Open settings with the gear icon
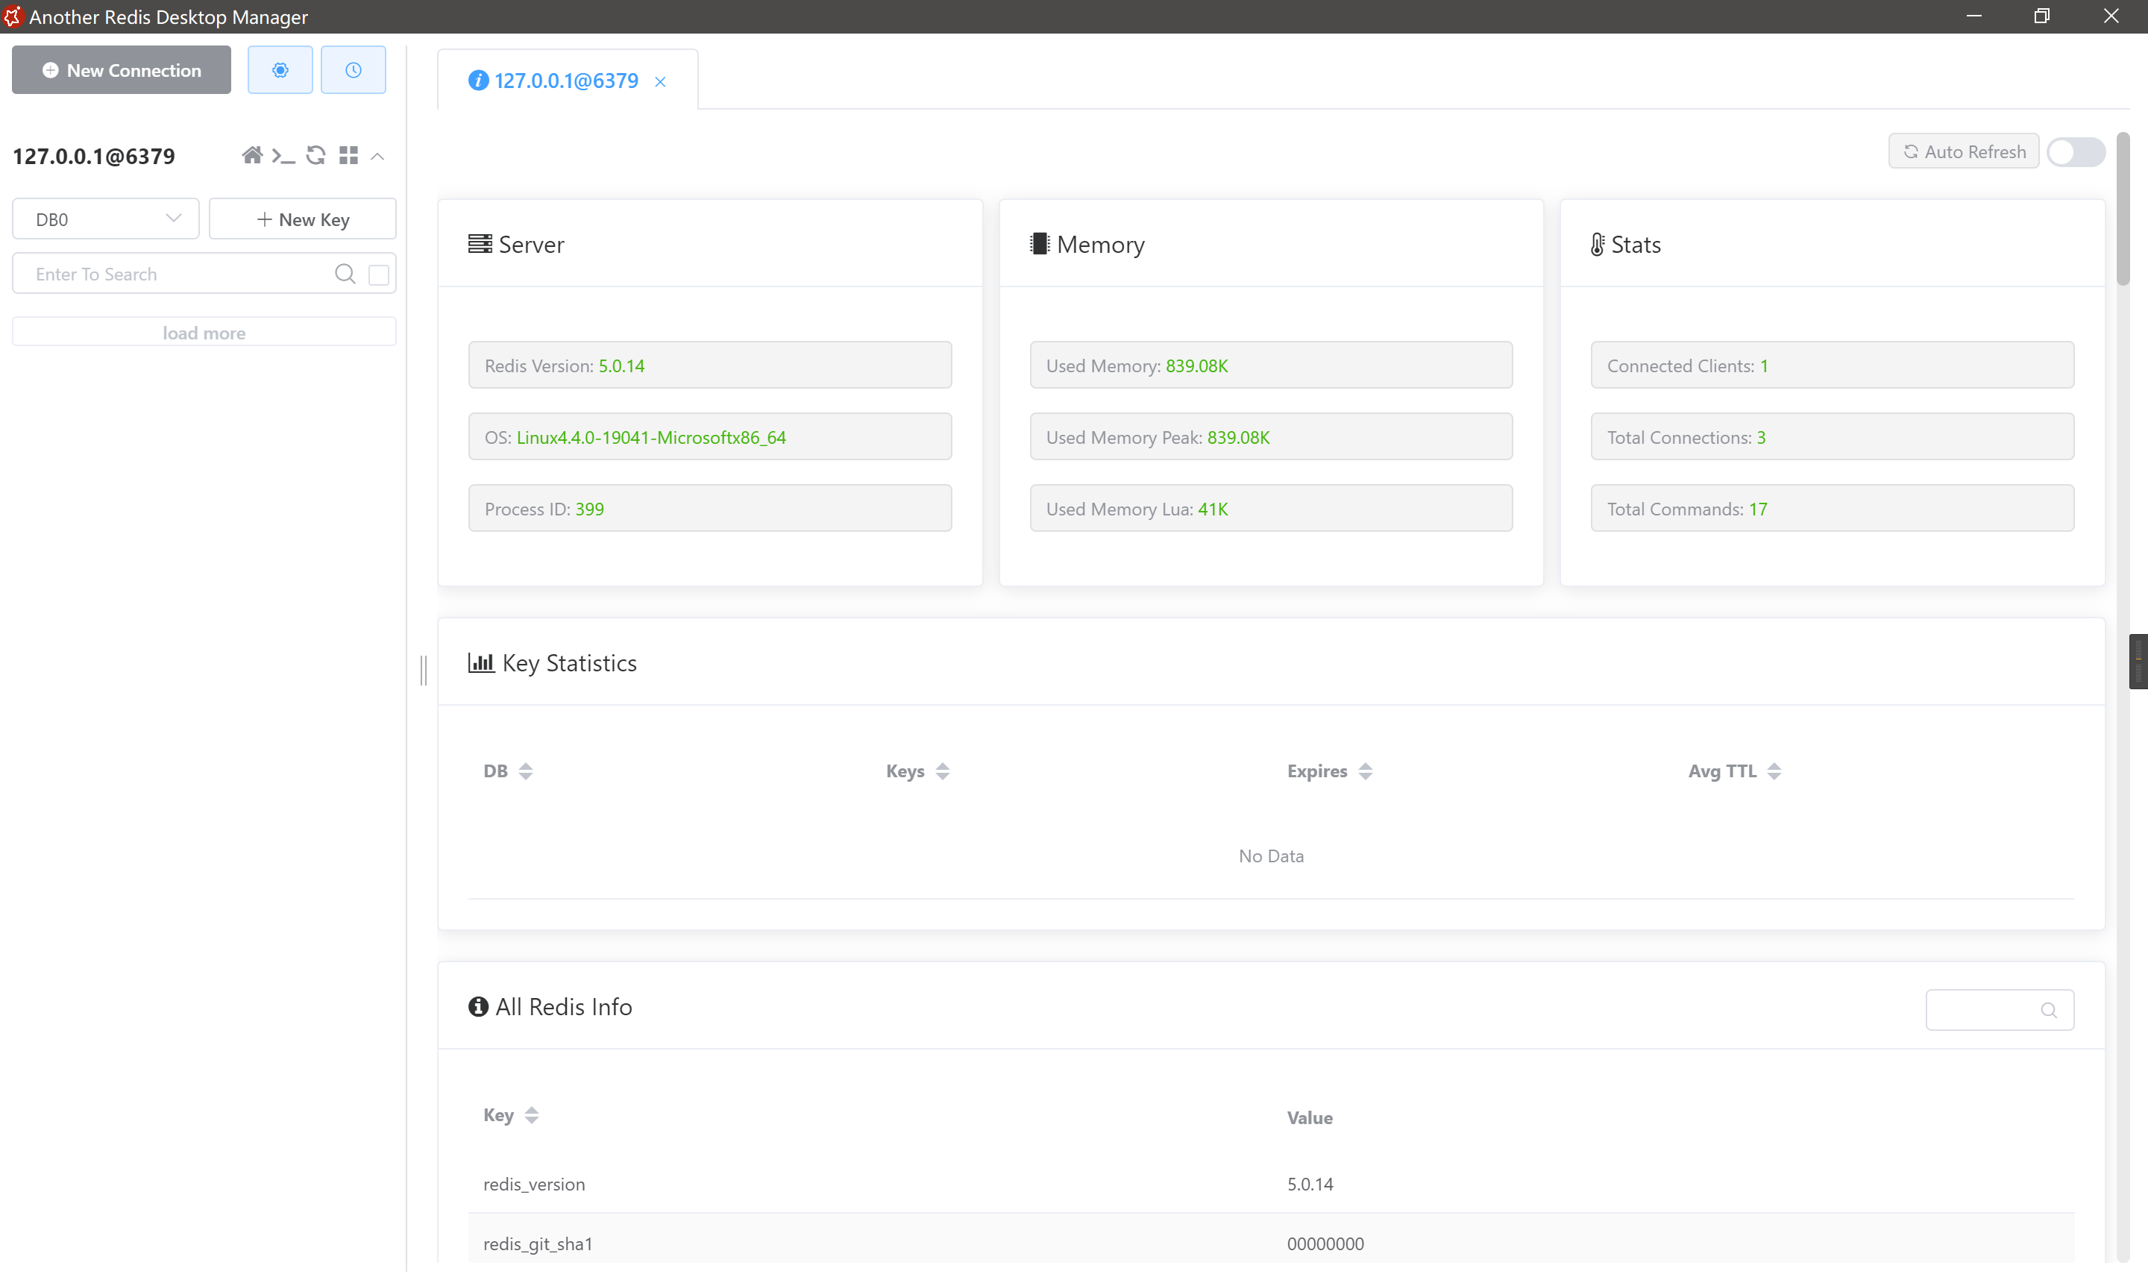 click(x=280, y=70)
